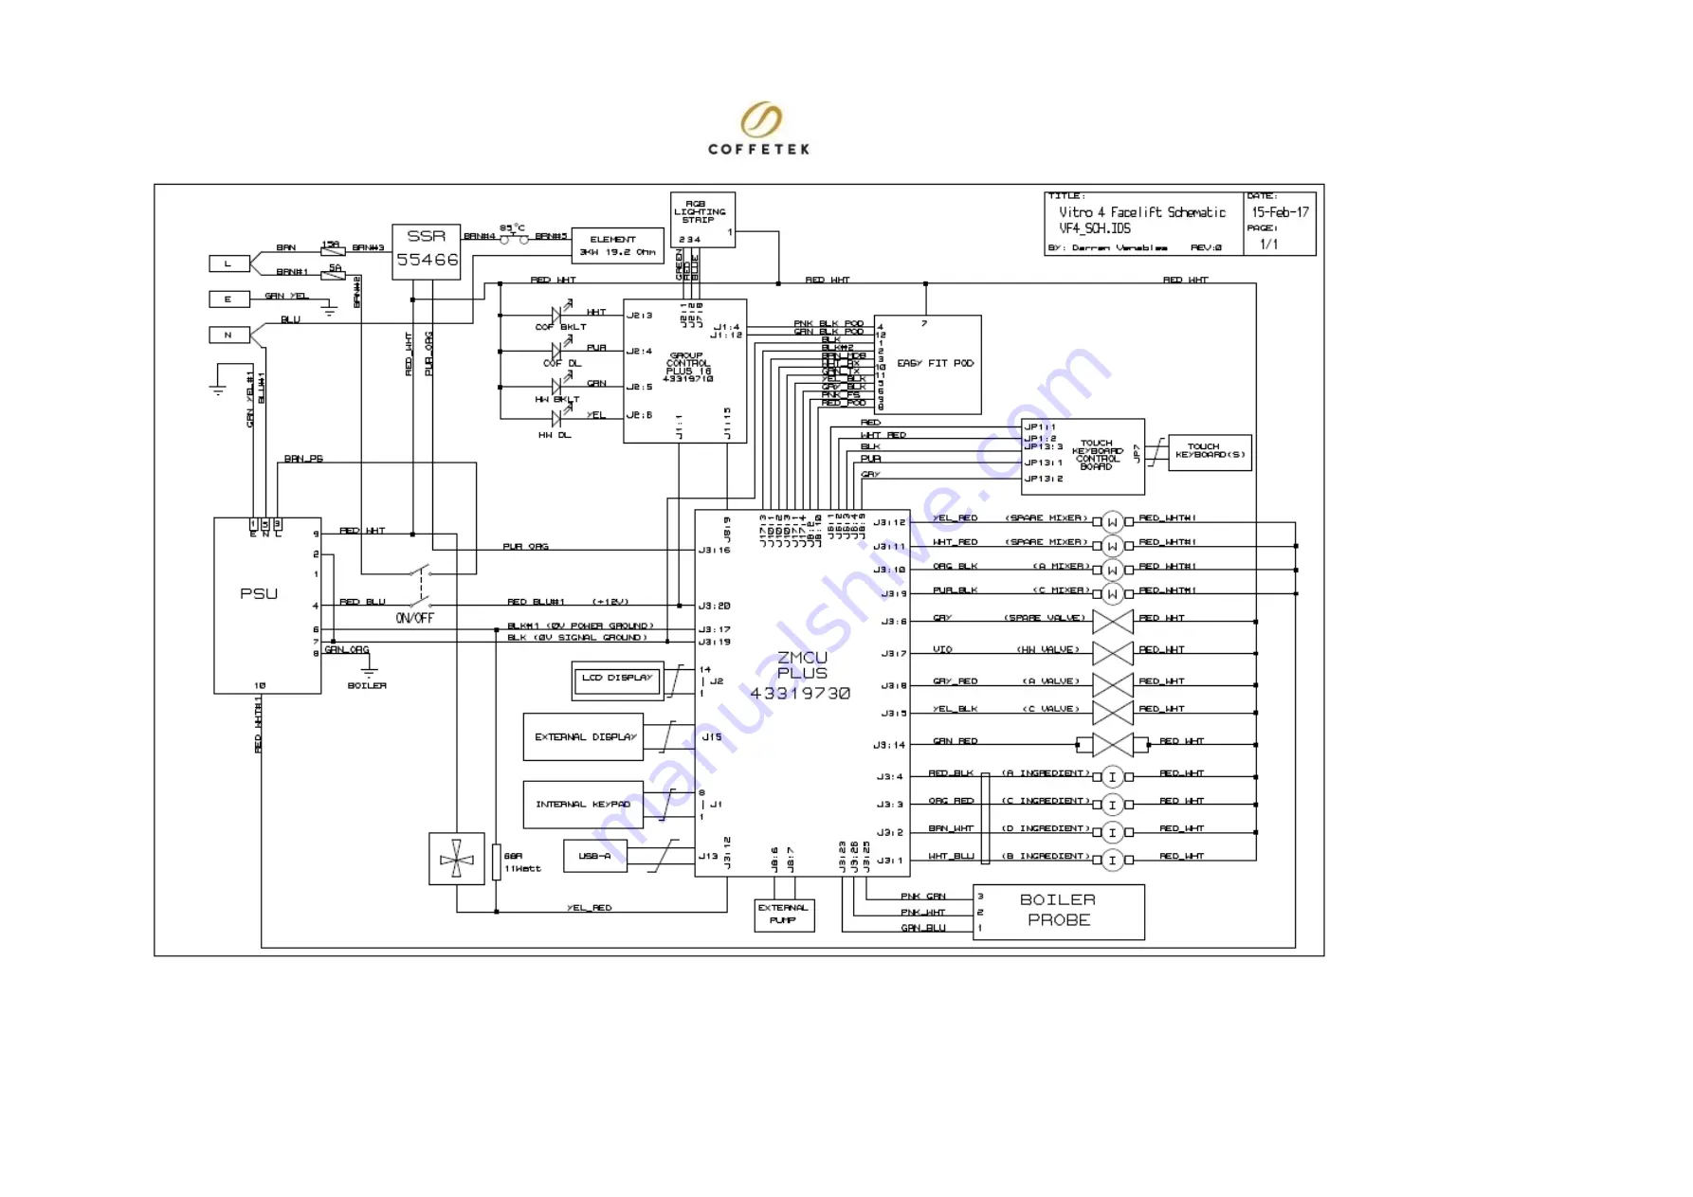
Task: Click the BOILER ground label
Action: 367,685
